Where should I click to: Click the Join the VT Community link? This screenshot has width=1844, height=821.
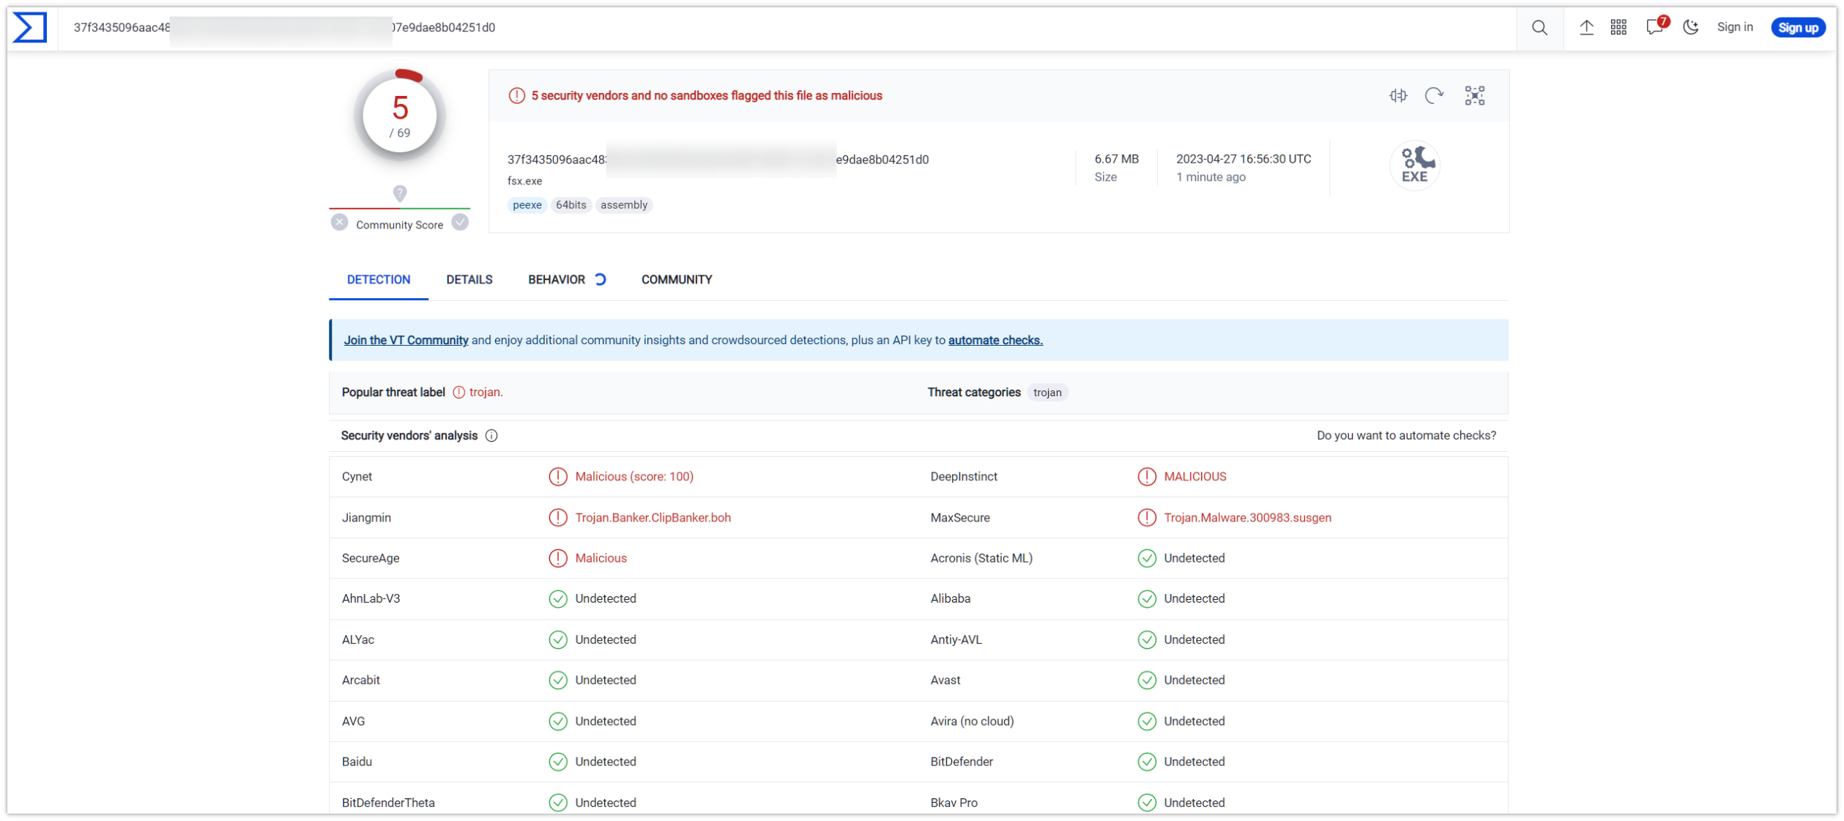click(406, 341)
